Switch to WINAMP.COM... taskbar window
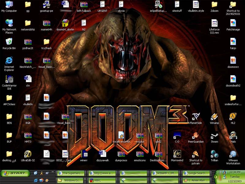Screen dimensions: 245x184 coord(164,173)
